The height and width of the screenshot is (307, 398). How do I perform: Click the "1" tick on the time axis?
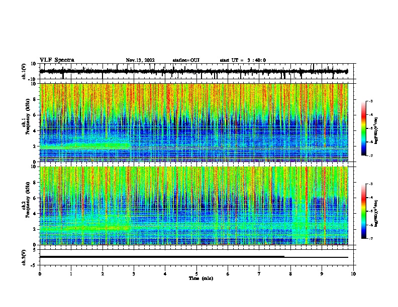(x=71, y=274)
